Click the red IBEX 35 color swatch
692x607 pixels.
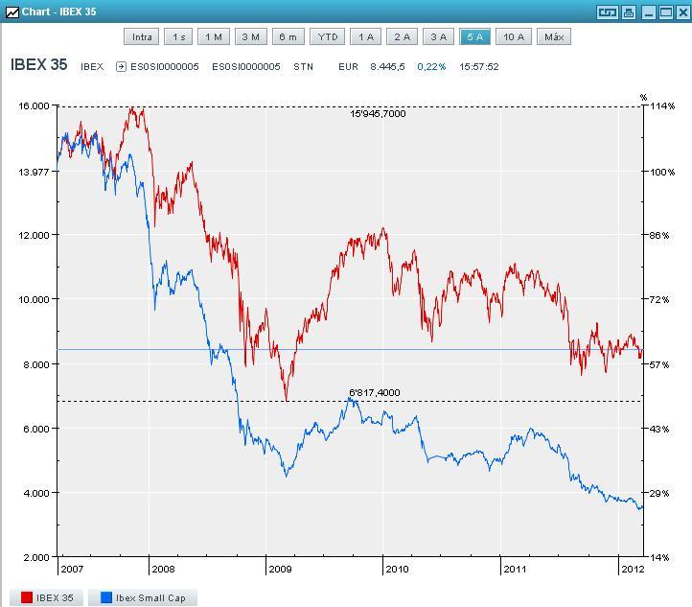point(27,597)
